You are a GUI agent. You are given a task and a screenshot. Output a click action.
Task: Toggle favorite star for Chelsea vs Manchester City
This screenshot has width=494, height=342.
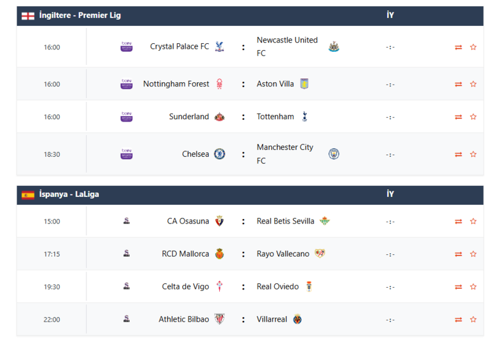[x=473, y=154]
